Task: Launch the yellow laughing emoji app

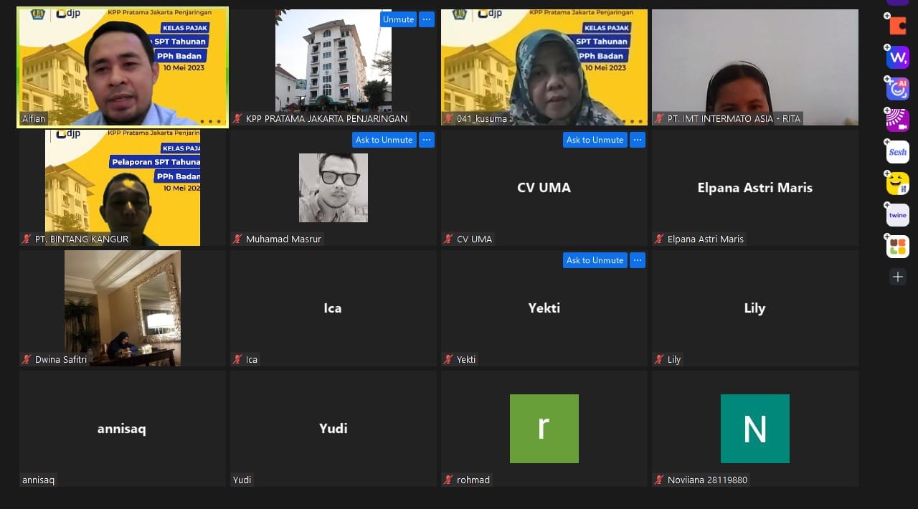Action: (x=897, y=184)
